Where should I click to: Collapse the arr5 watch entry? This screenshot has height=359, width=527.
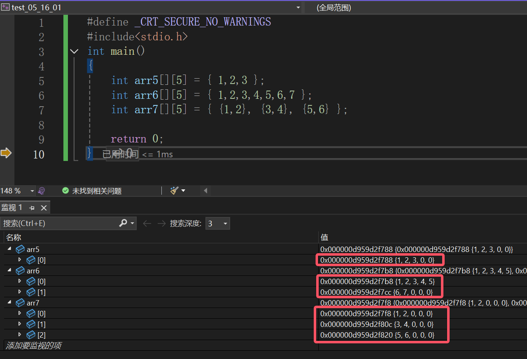point(9,249)
